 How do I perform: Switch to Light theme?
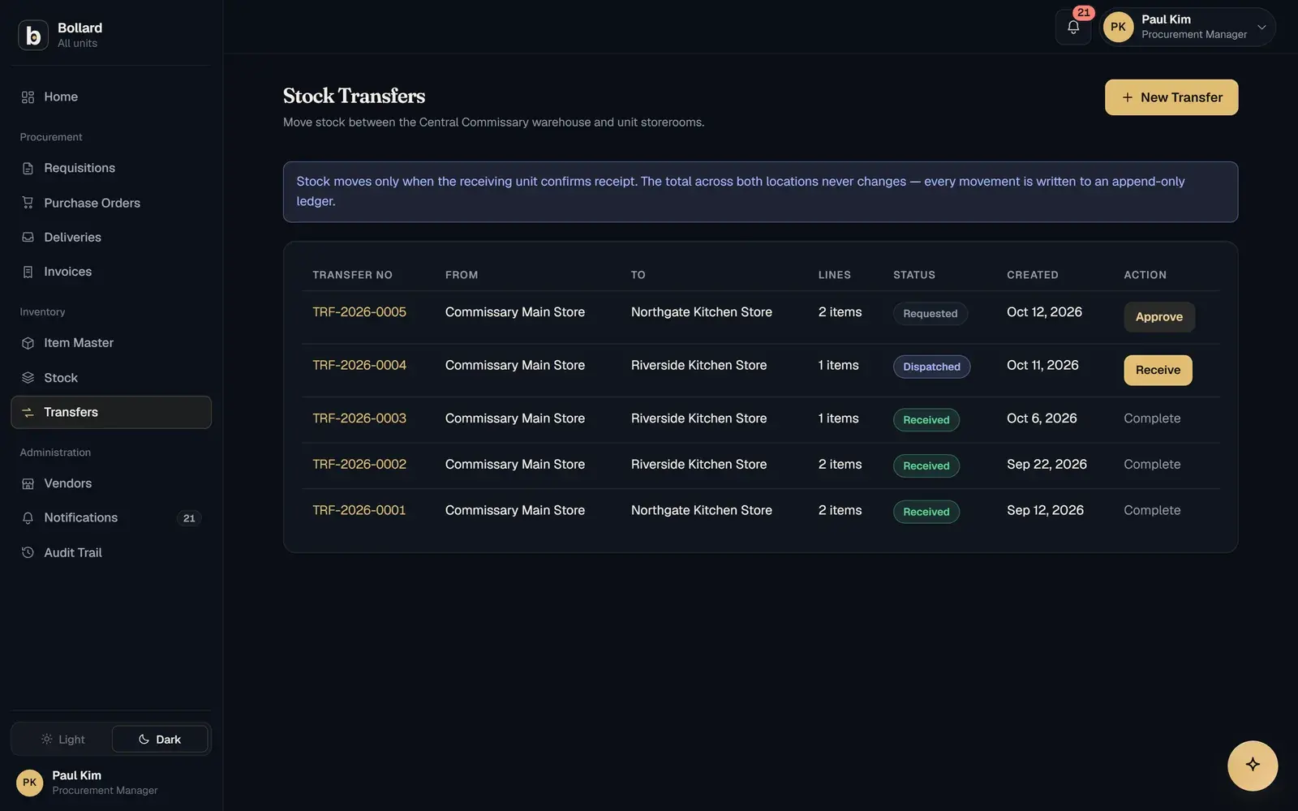(62, 740)
